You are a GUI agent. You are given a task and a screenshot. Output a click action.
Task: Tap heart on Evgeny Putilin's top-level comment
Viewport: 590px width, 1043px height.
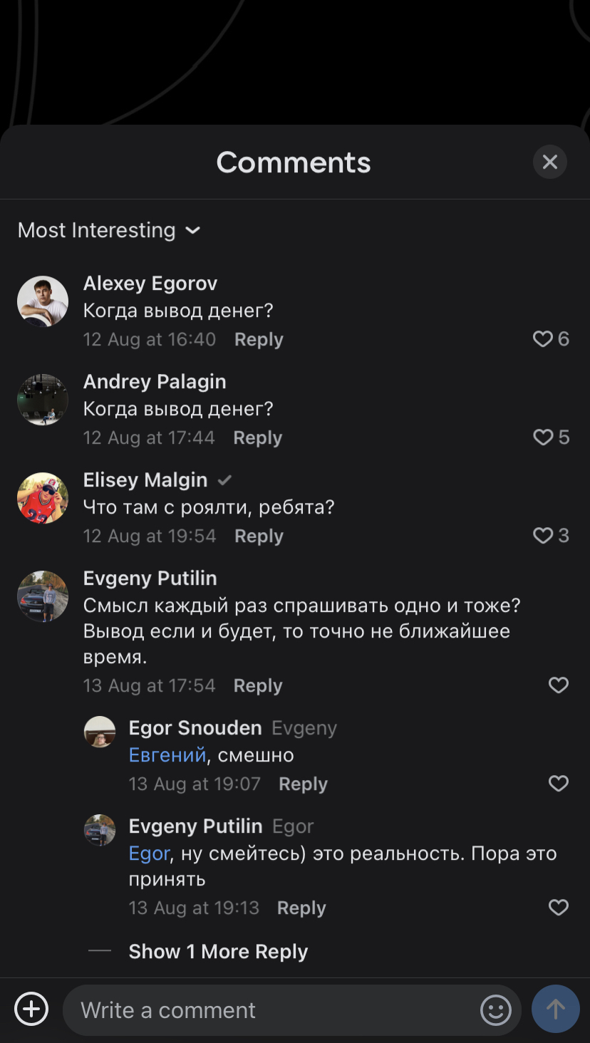coord(559,685)
